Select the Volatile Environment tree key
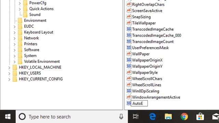This screenshot has height=123, width=219. pyautogui.click(x=42, y=61)
